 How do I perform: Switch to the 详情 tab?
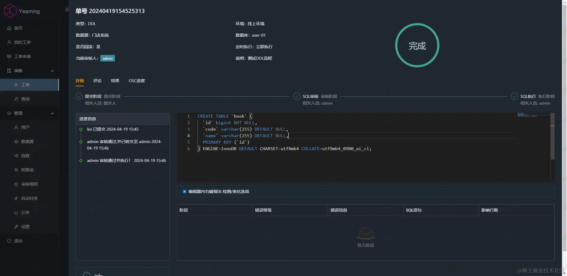pos(80,81)
